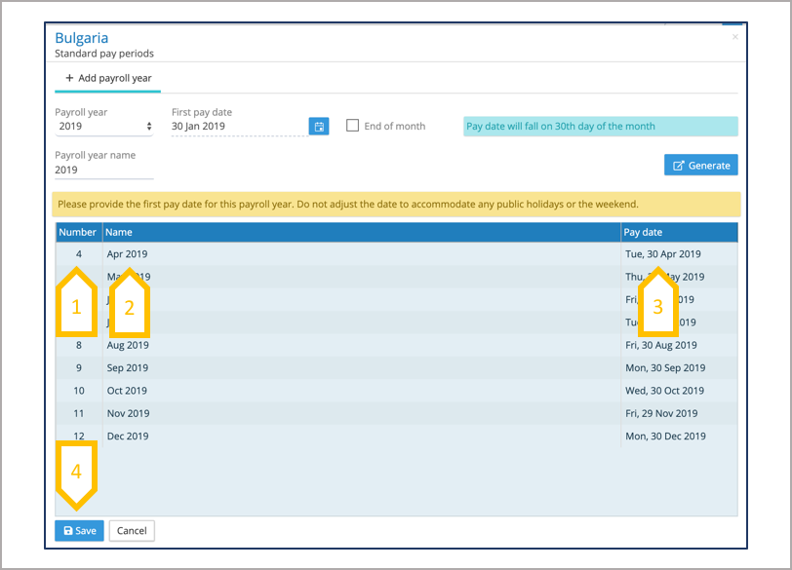Edit the Payroll year name field
792x570 pixels.
point(103,170)
